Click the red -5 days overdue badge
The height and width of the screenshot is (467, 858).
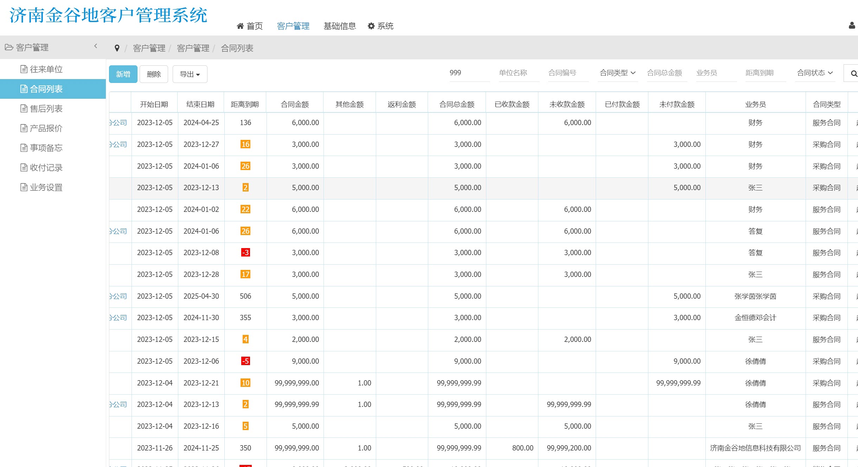pyautogui.click(x=245, y=361)
